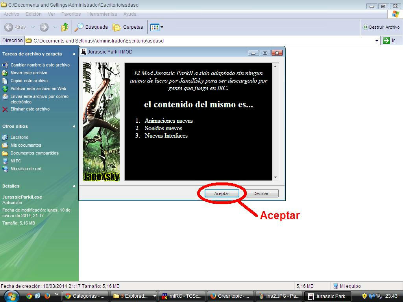Screen dimensions: 403x302
Task: Open the Atrás history dropdown arrow
Action: 33,27
